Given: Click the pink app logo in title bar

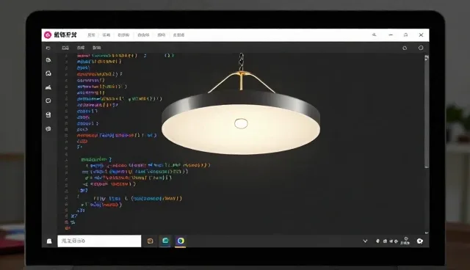Looking at the screenshot, I should [48, 35].
